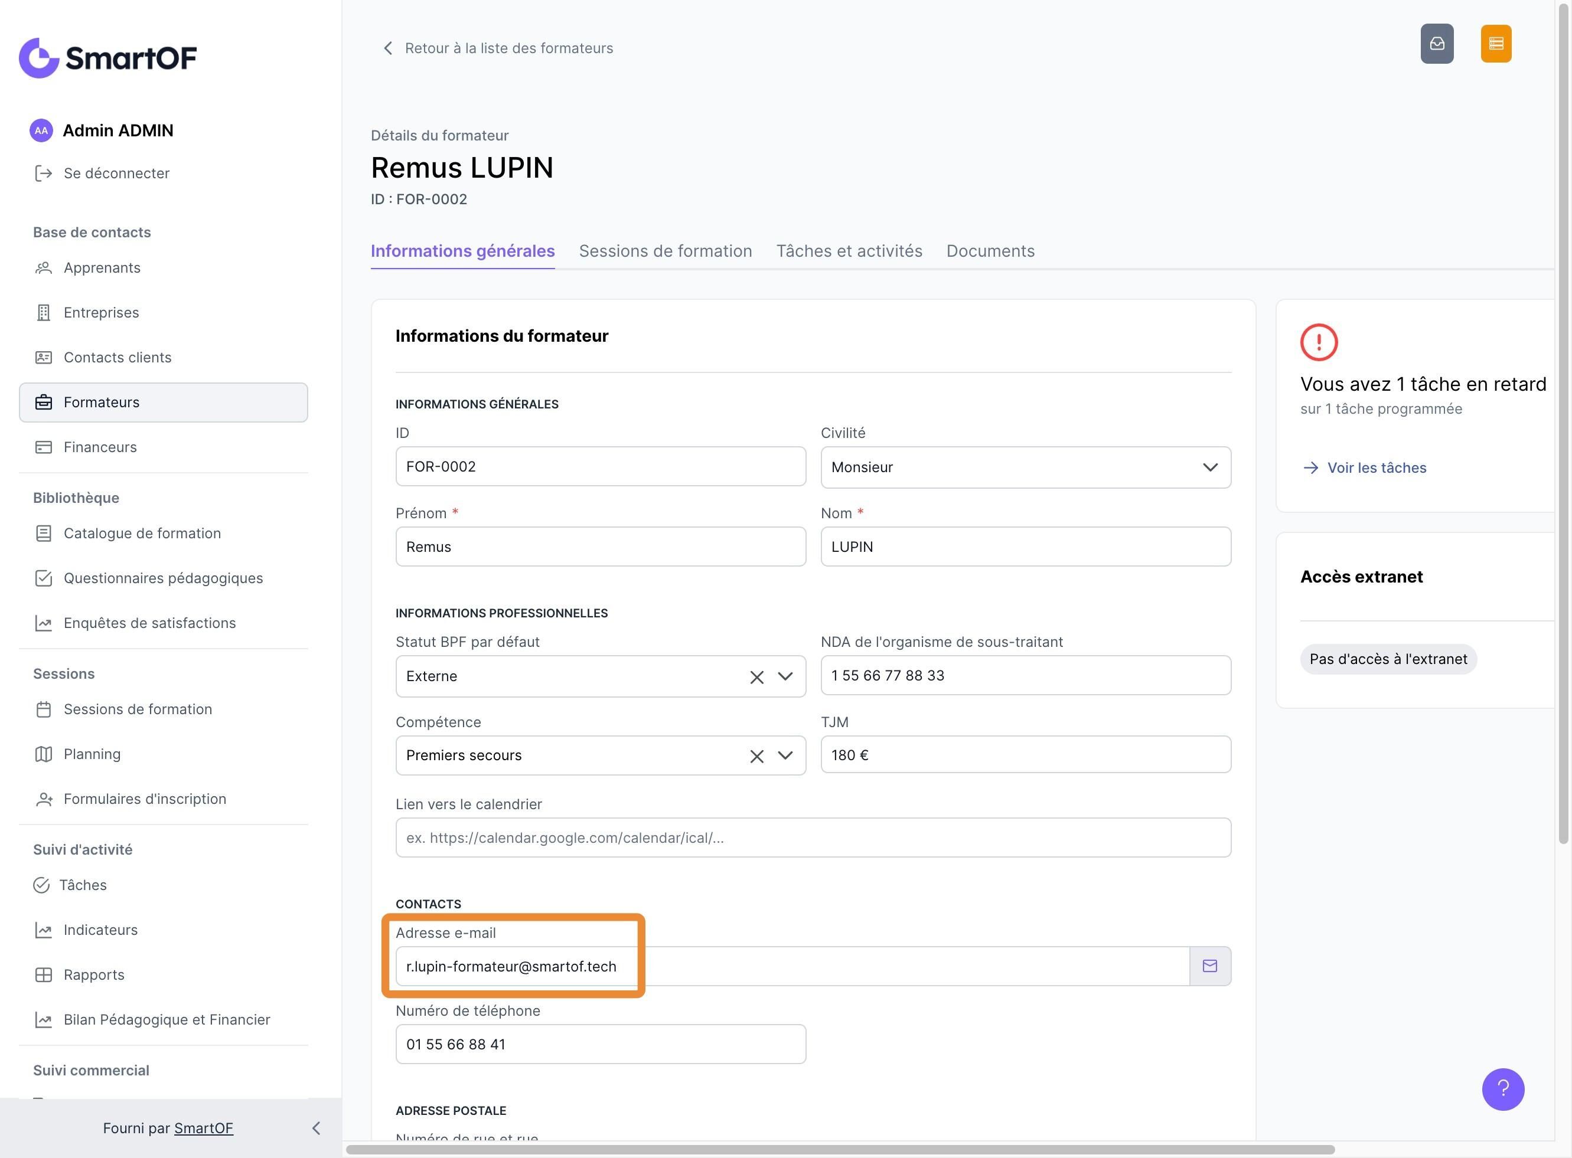Clear the Premiers secours competence value
Image resolution: width=1572 pixels, height=1158 pixels.
pos(756,756)
